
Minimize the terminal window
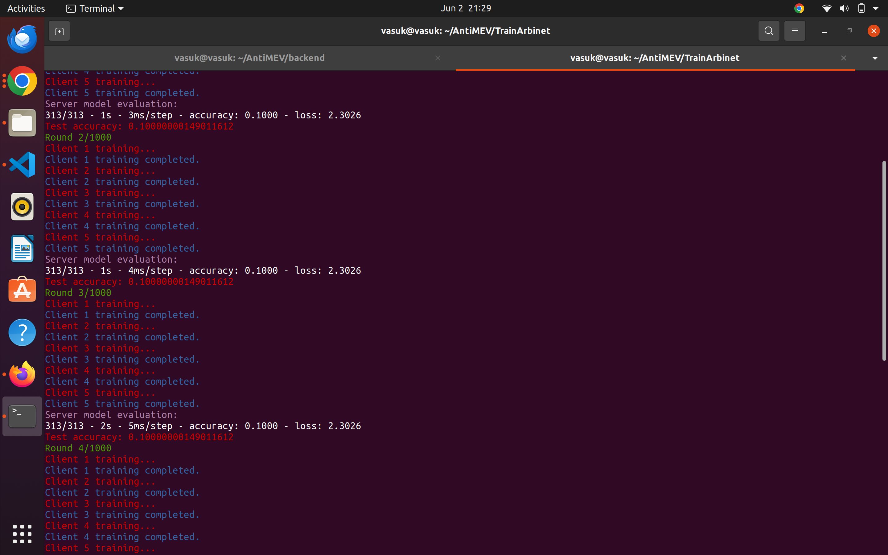[x=824, y=31]
